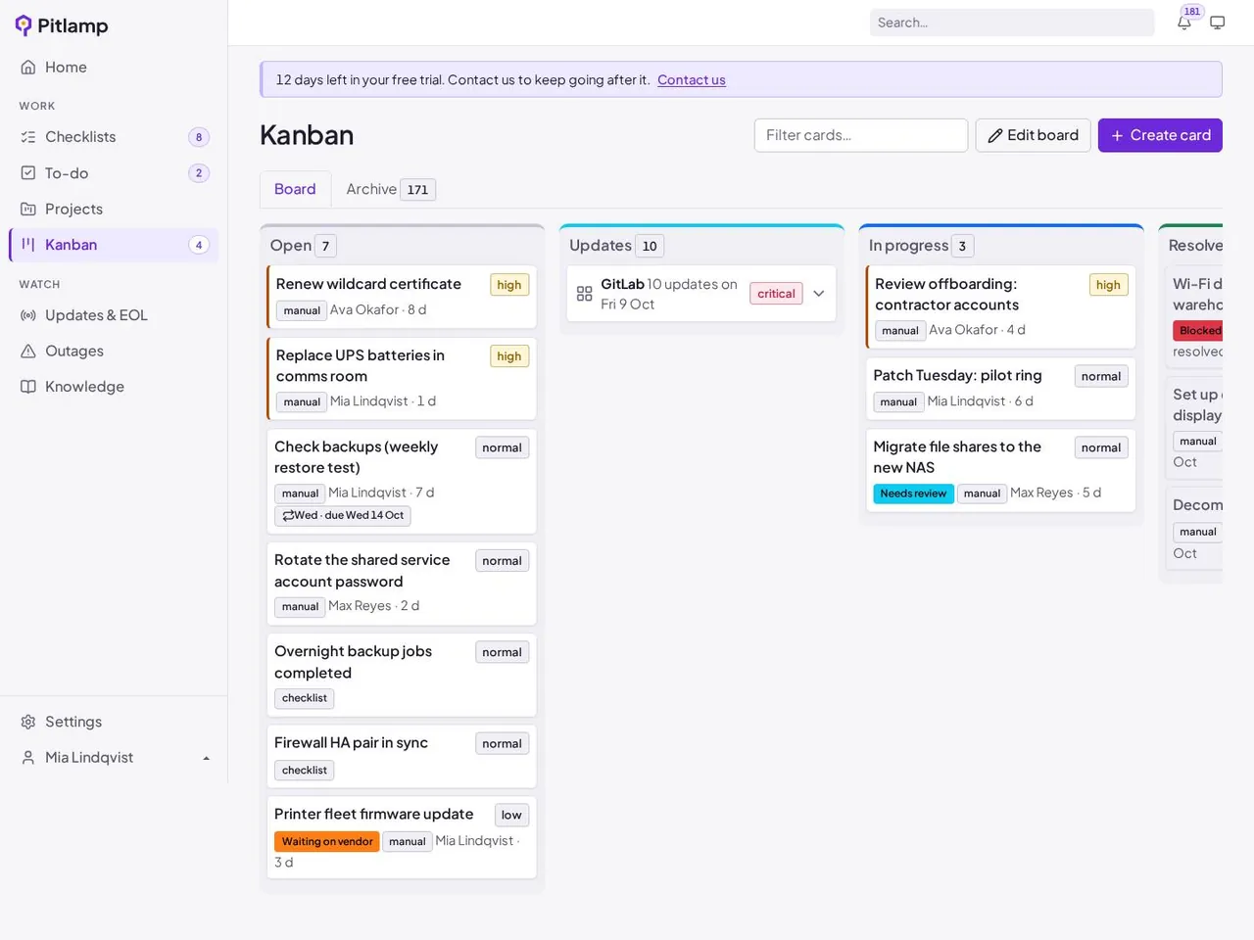
Task: Click the Edit board button
Action: [1033, 135]
